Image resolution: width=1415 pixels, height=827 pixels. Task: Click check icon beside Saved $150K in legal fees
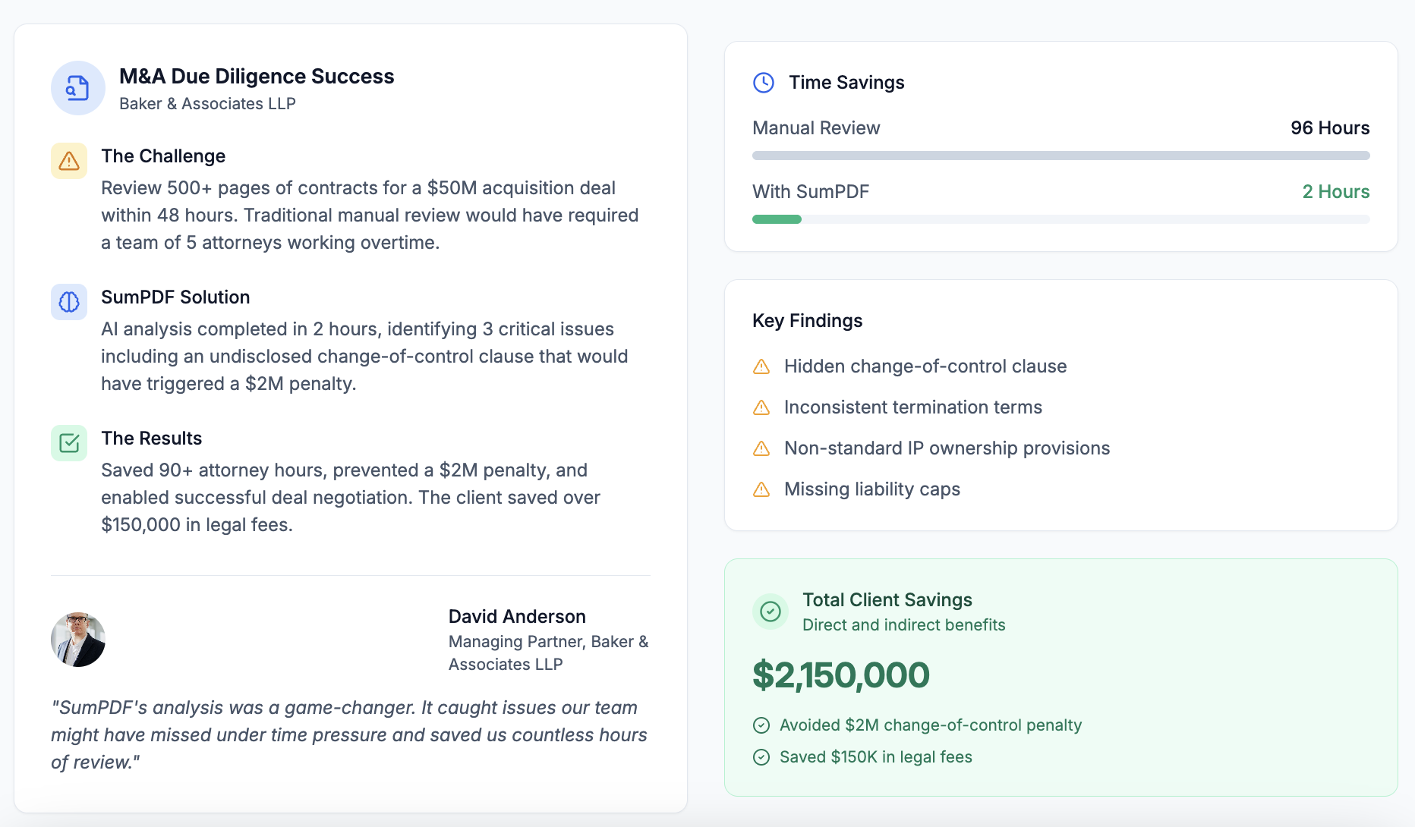[761, 757]
